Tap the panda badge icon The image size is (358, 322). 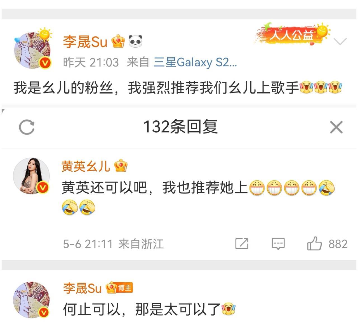pyautogui.click(x=135, y=41)
